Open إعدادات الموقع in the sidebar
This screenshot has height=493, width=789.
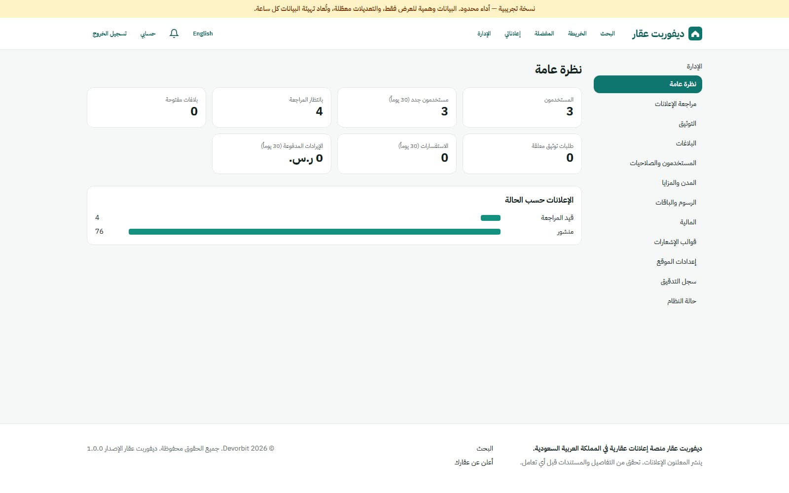pos(647,262)
